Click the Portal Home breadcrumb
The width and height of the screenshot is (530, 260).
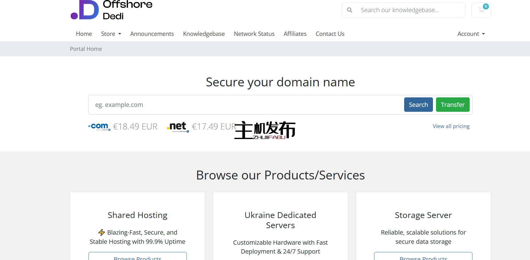pyautogui.click(x=86, y=49)
